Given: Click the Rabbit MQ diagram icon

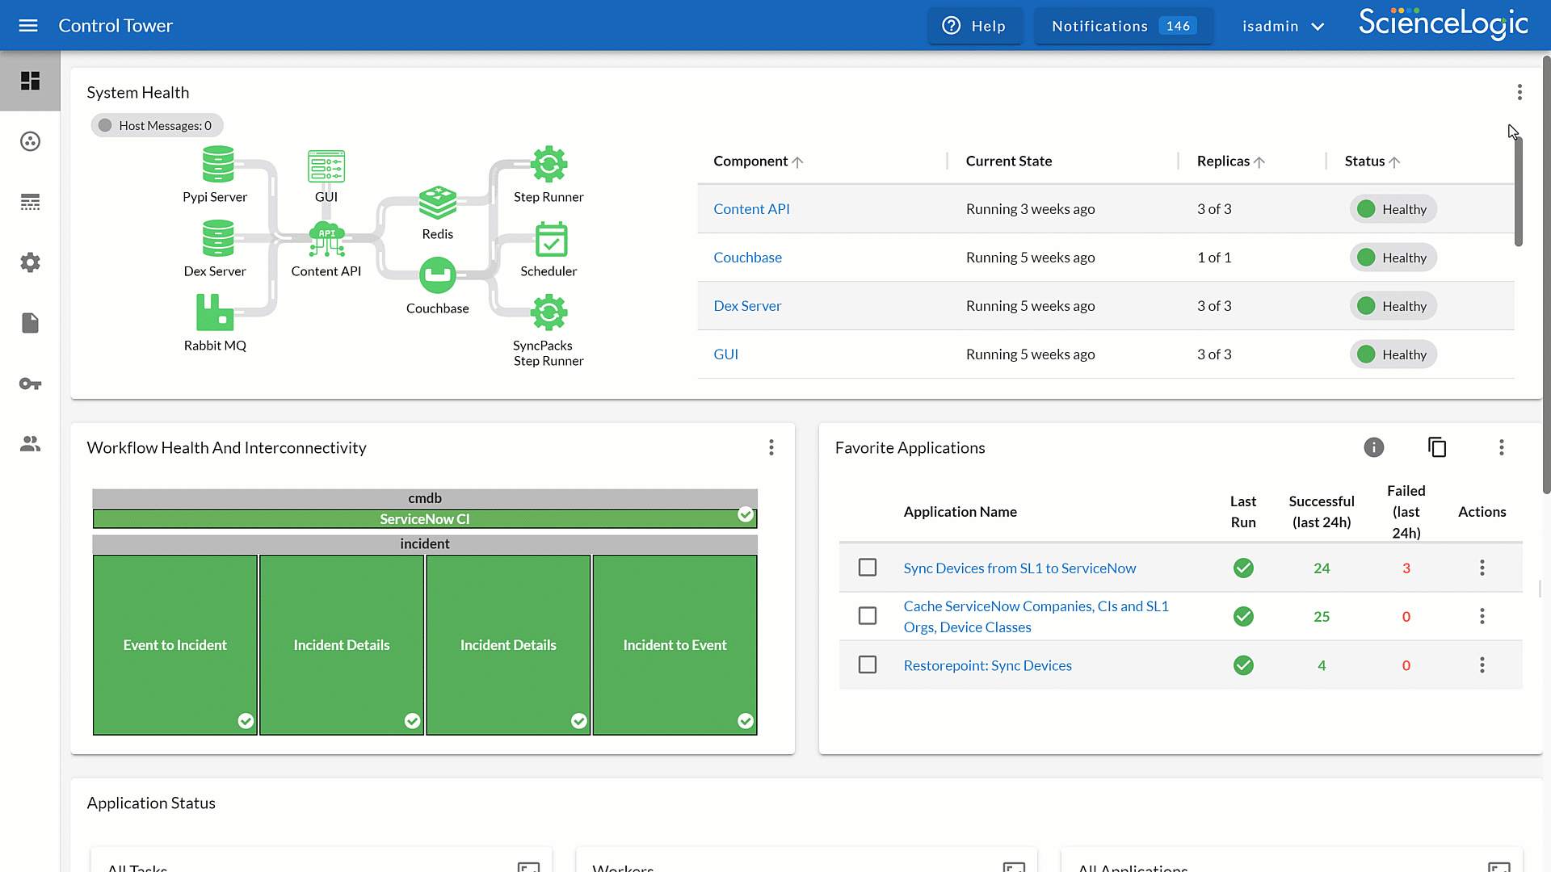Looking at the screenshot, I should coord(215,312).
